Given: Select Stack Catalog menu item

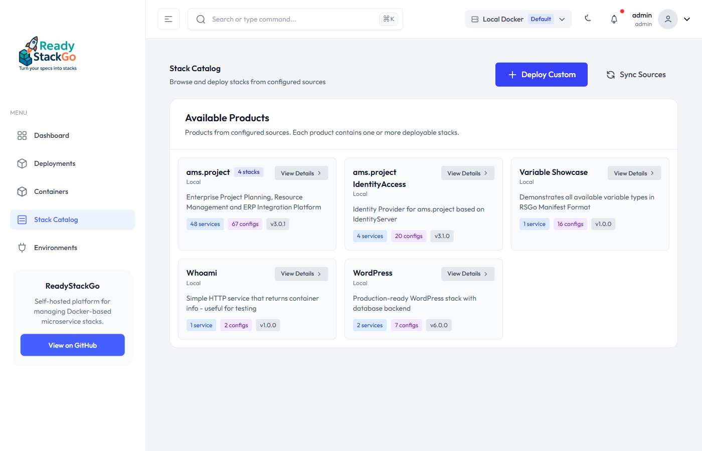Looking at the screenshot, I should pos(56,220).
